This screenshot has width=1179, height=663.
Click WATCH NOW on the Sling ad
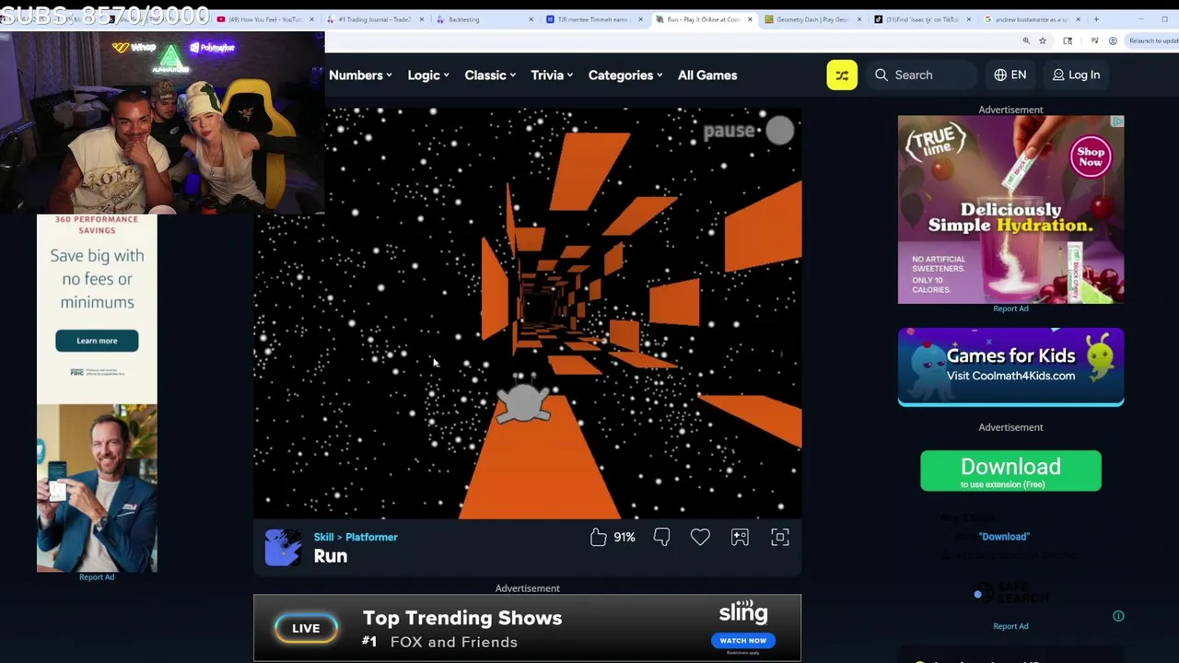pos(742,640)
